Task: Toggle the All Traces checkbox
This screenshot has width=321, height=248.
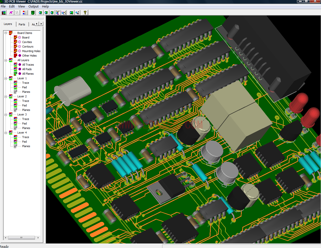Action: pos(15,65)
